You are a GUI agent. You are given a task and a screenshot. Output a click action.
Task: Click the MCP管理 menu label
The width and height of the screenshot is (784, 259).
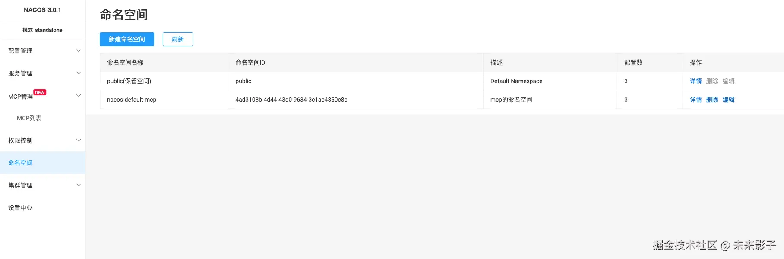(20, 97)
